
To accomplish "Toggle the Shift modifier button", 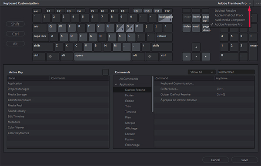I will point(15,24).
